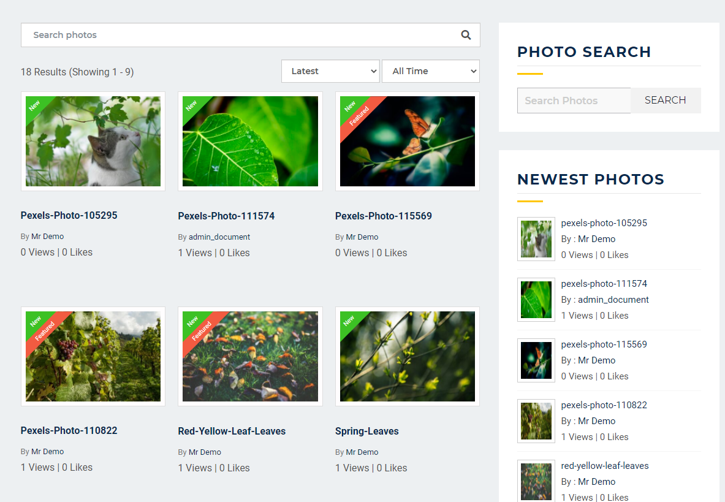The width and height of the screenshot is (725, 502).
Task: Click the sidebar pexels-photo-105295 cat thumbnail
Action: 536,239
